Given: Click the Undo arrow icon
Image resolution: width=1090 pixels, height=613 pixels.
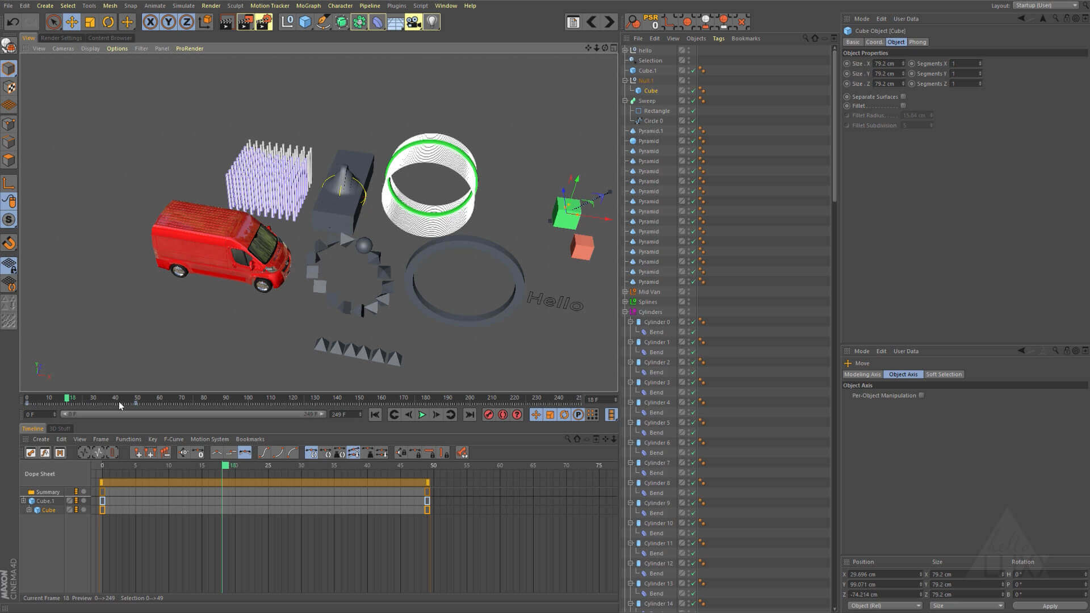Looking at the screenshot, I should click(x=13, y=22).
